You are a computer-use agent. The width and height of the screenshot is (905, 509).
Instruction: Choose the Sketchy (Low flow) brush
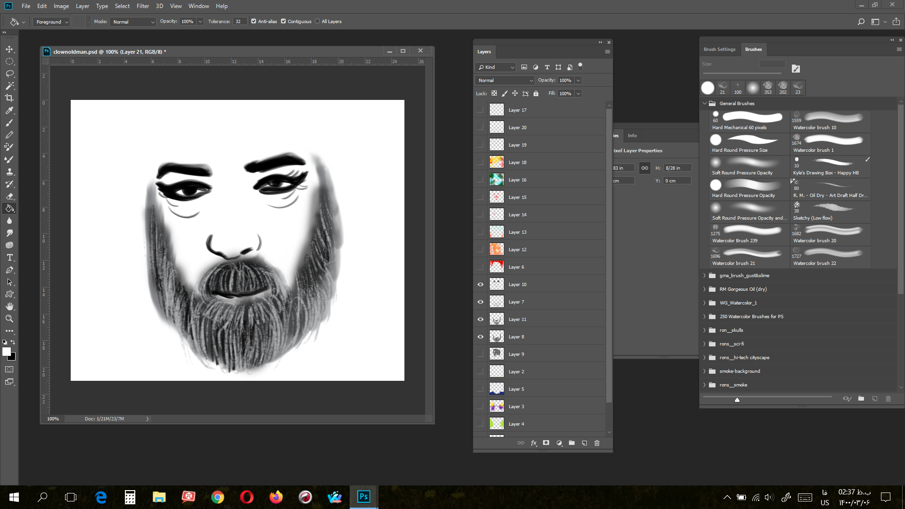[x=831, y=212]
